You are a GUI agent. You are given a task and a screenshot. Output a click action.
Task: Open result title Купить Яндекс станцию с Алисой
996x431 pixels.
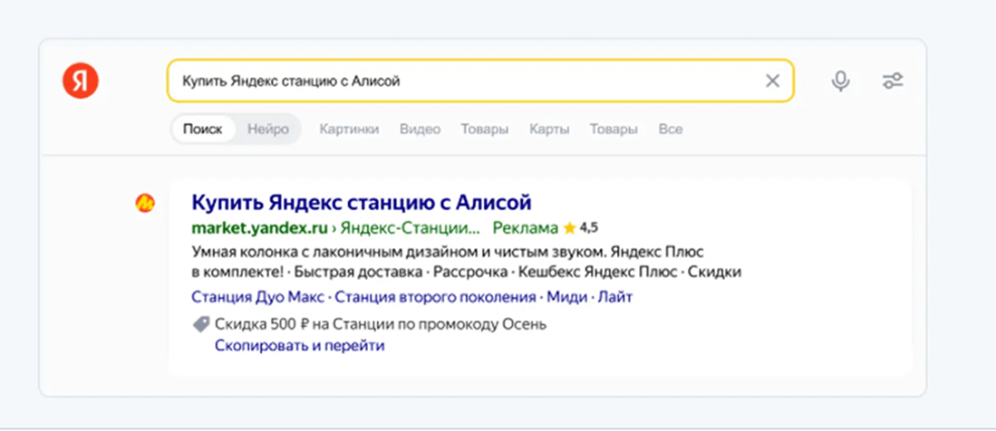pos(362,202)
